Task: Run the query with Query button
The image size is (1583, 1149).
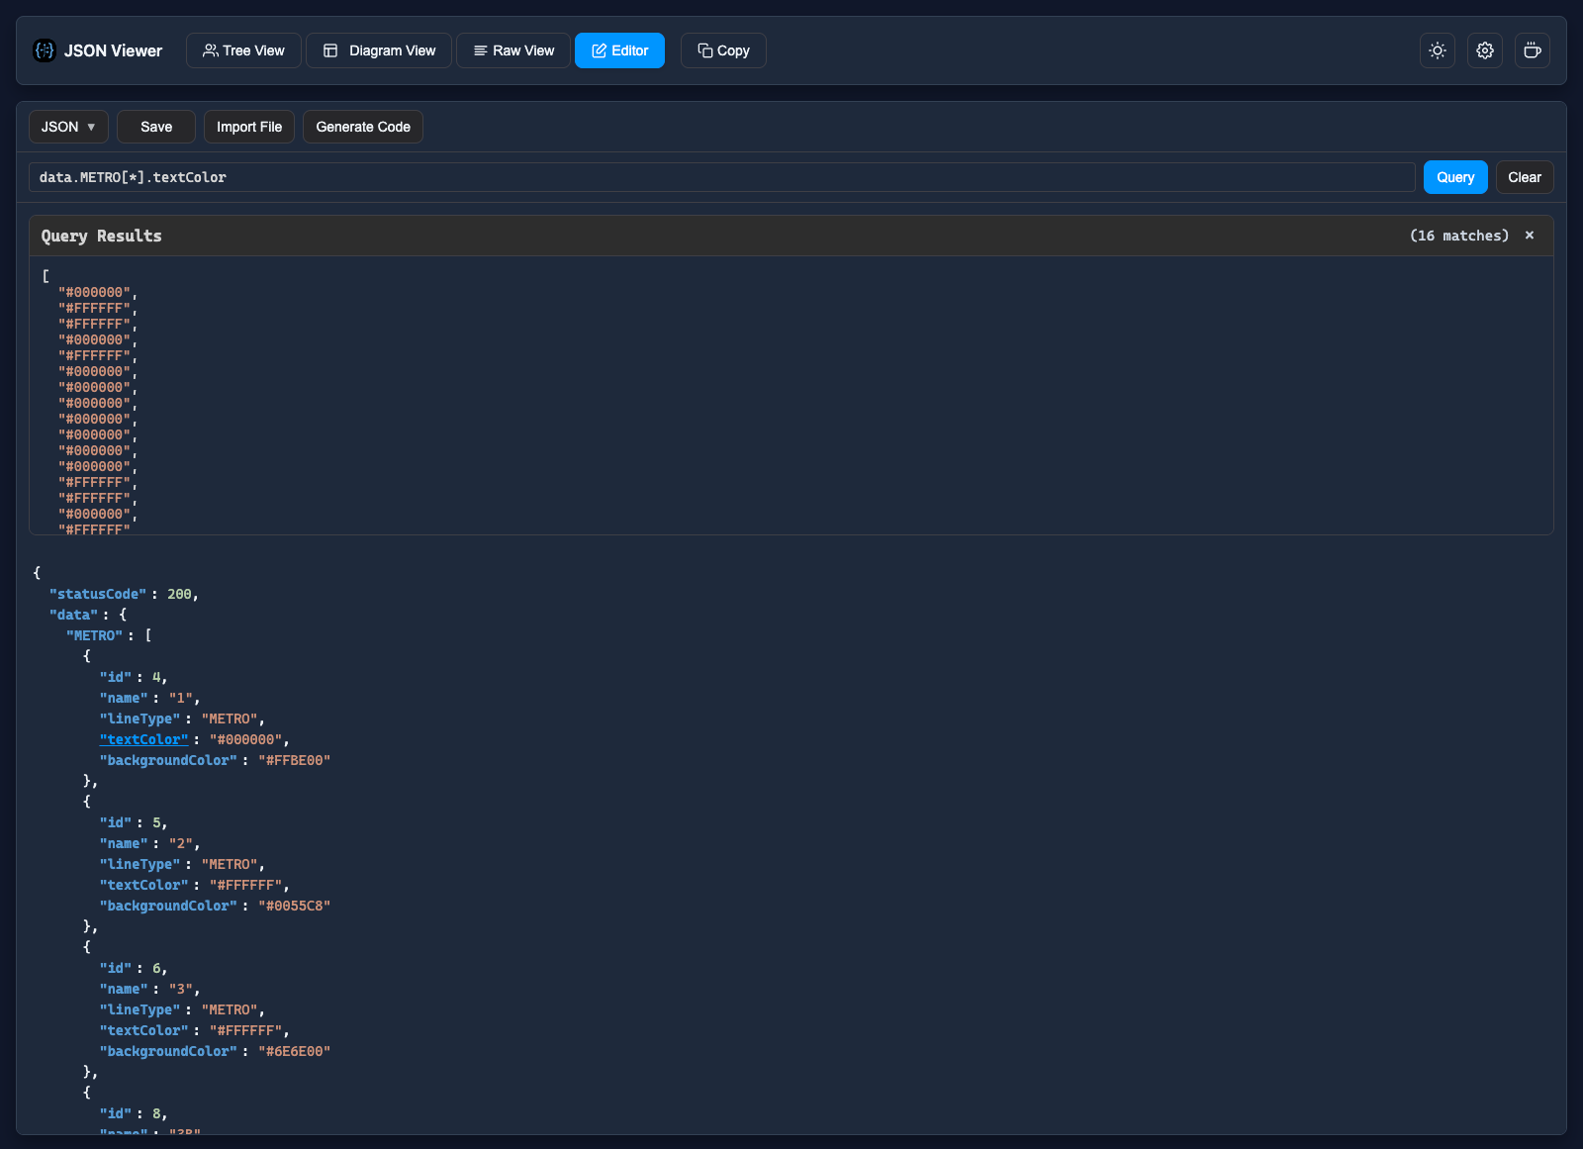Action: coord(1455,177)
